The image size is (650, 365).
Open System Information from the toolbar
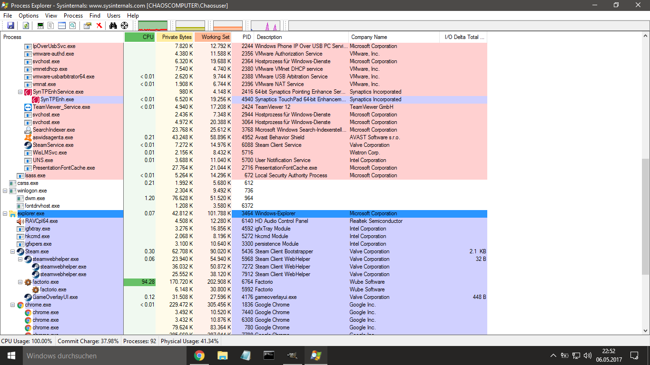pyautogui.click(x=40, y=26)
